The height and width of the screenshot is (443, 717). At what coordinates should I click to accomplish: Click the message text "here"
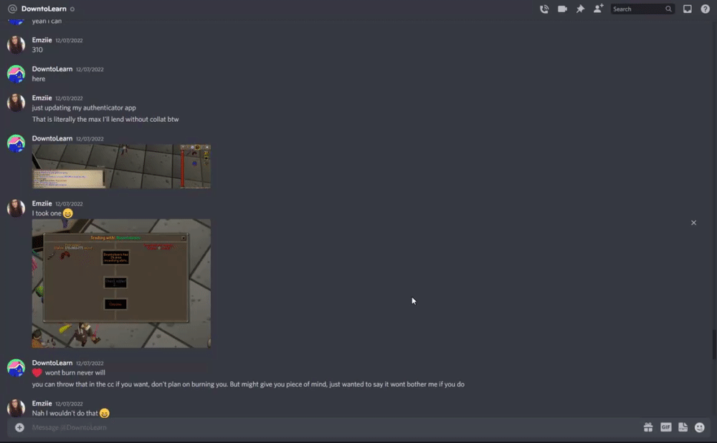(39, 79)
